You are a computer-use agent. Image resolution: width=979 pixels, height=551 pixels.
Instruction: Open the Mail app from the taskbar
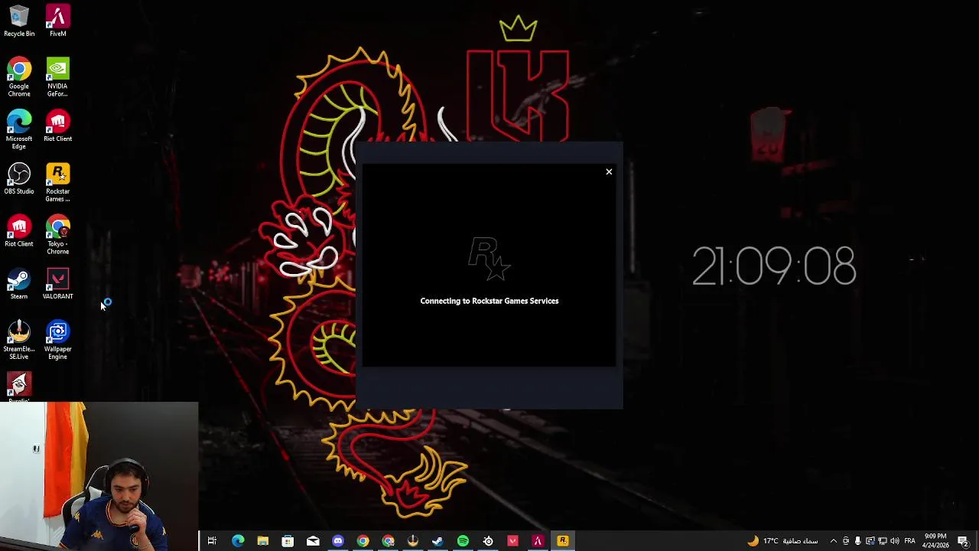pyautogui.click(x=313, y=541)
